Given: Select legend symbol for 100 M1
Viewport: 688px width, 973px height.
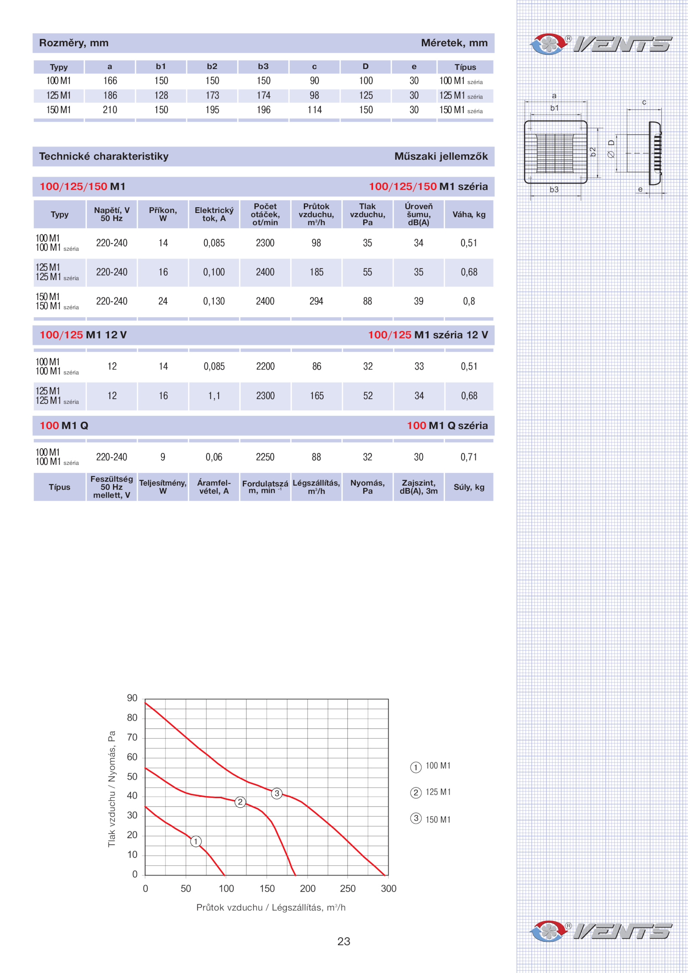Looking at the screenshot, I should (x=416, y=767).
